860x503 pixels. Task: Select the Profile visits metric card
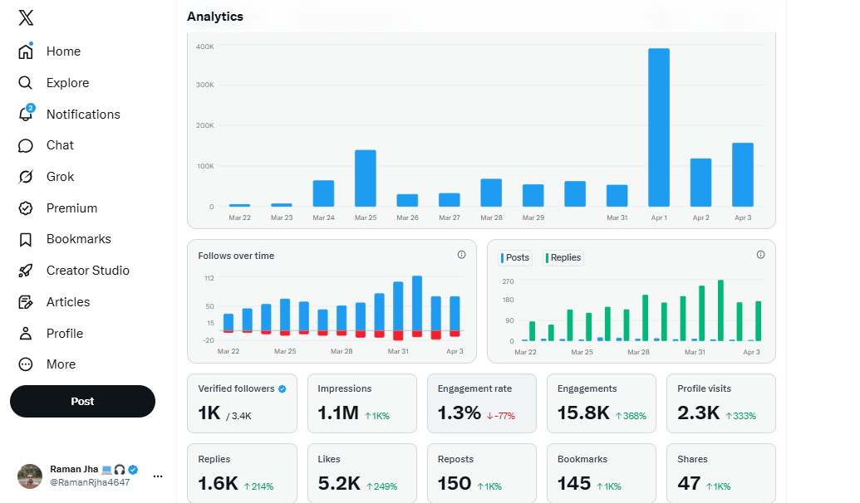pyautogui.click(x=720, y=403)
